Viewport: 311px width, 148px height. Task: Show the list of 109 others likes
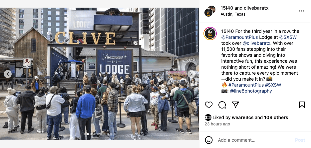click(276, 117)
